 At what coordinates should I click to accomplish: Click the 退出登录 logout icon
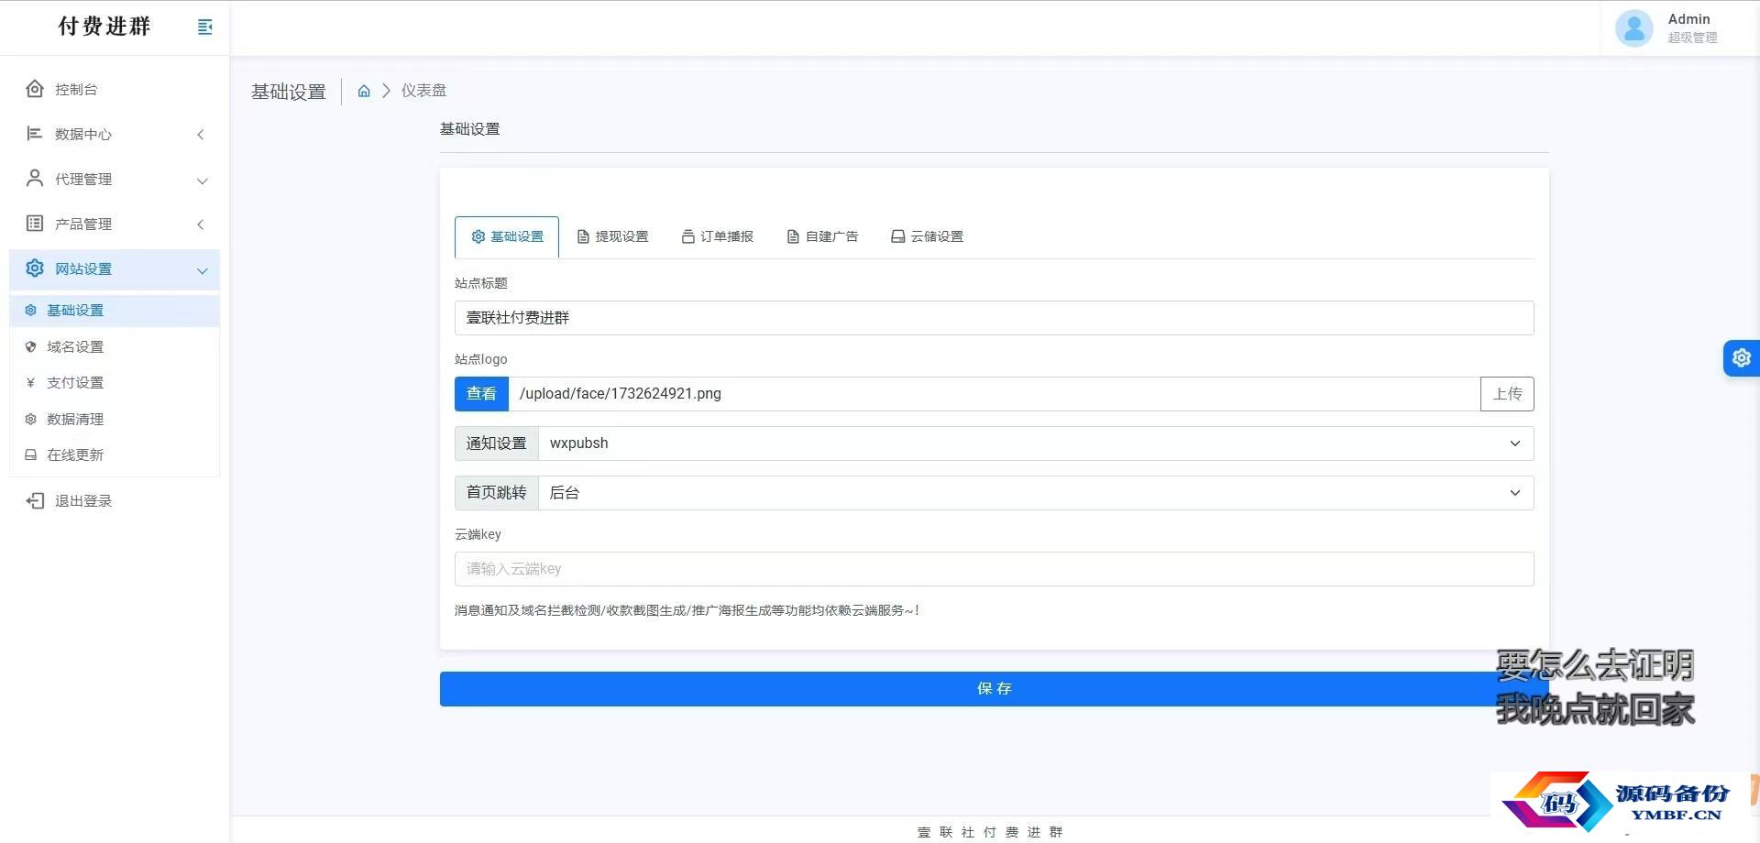tap(35, 500)
